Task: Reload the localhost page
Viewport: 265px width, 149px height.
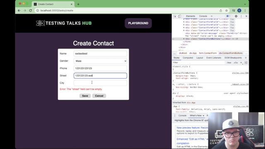Action: (x=31, y=10)
